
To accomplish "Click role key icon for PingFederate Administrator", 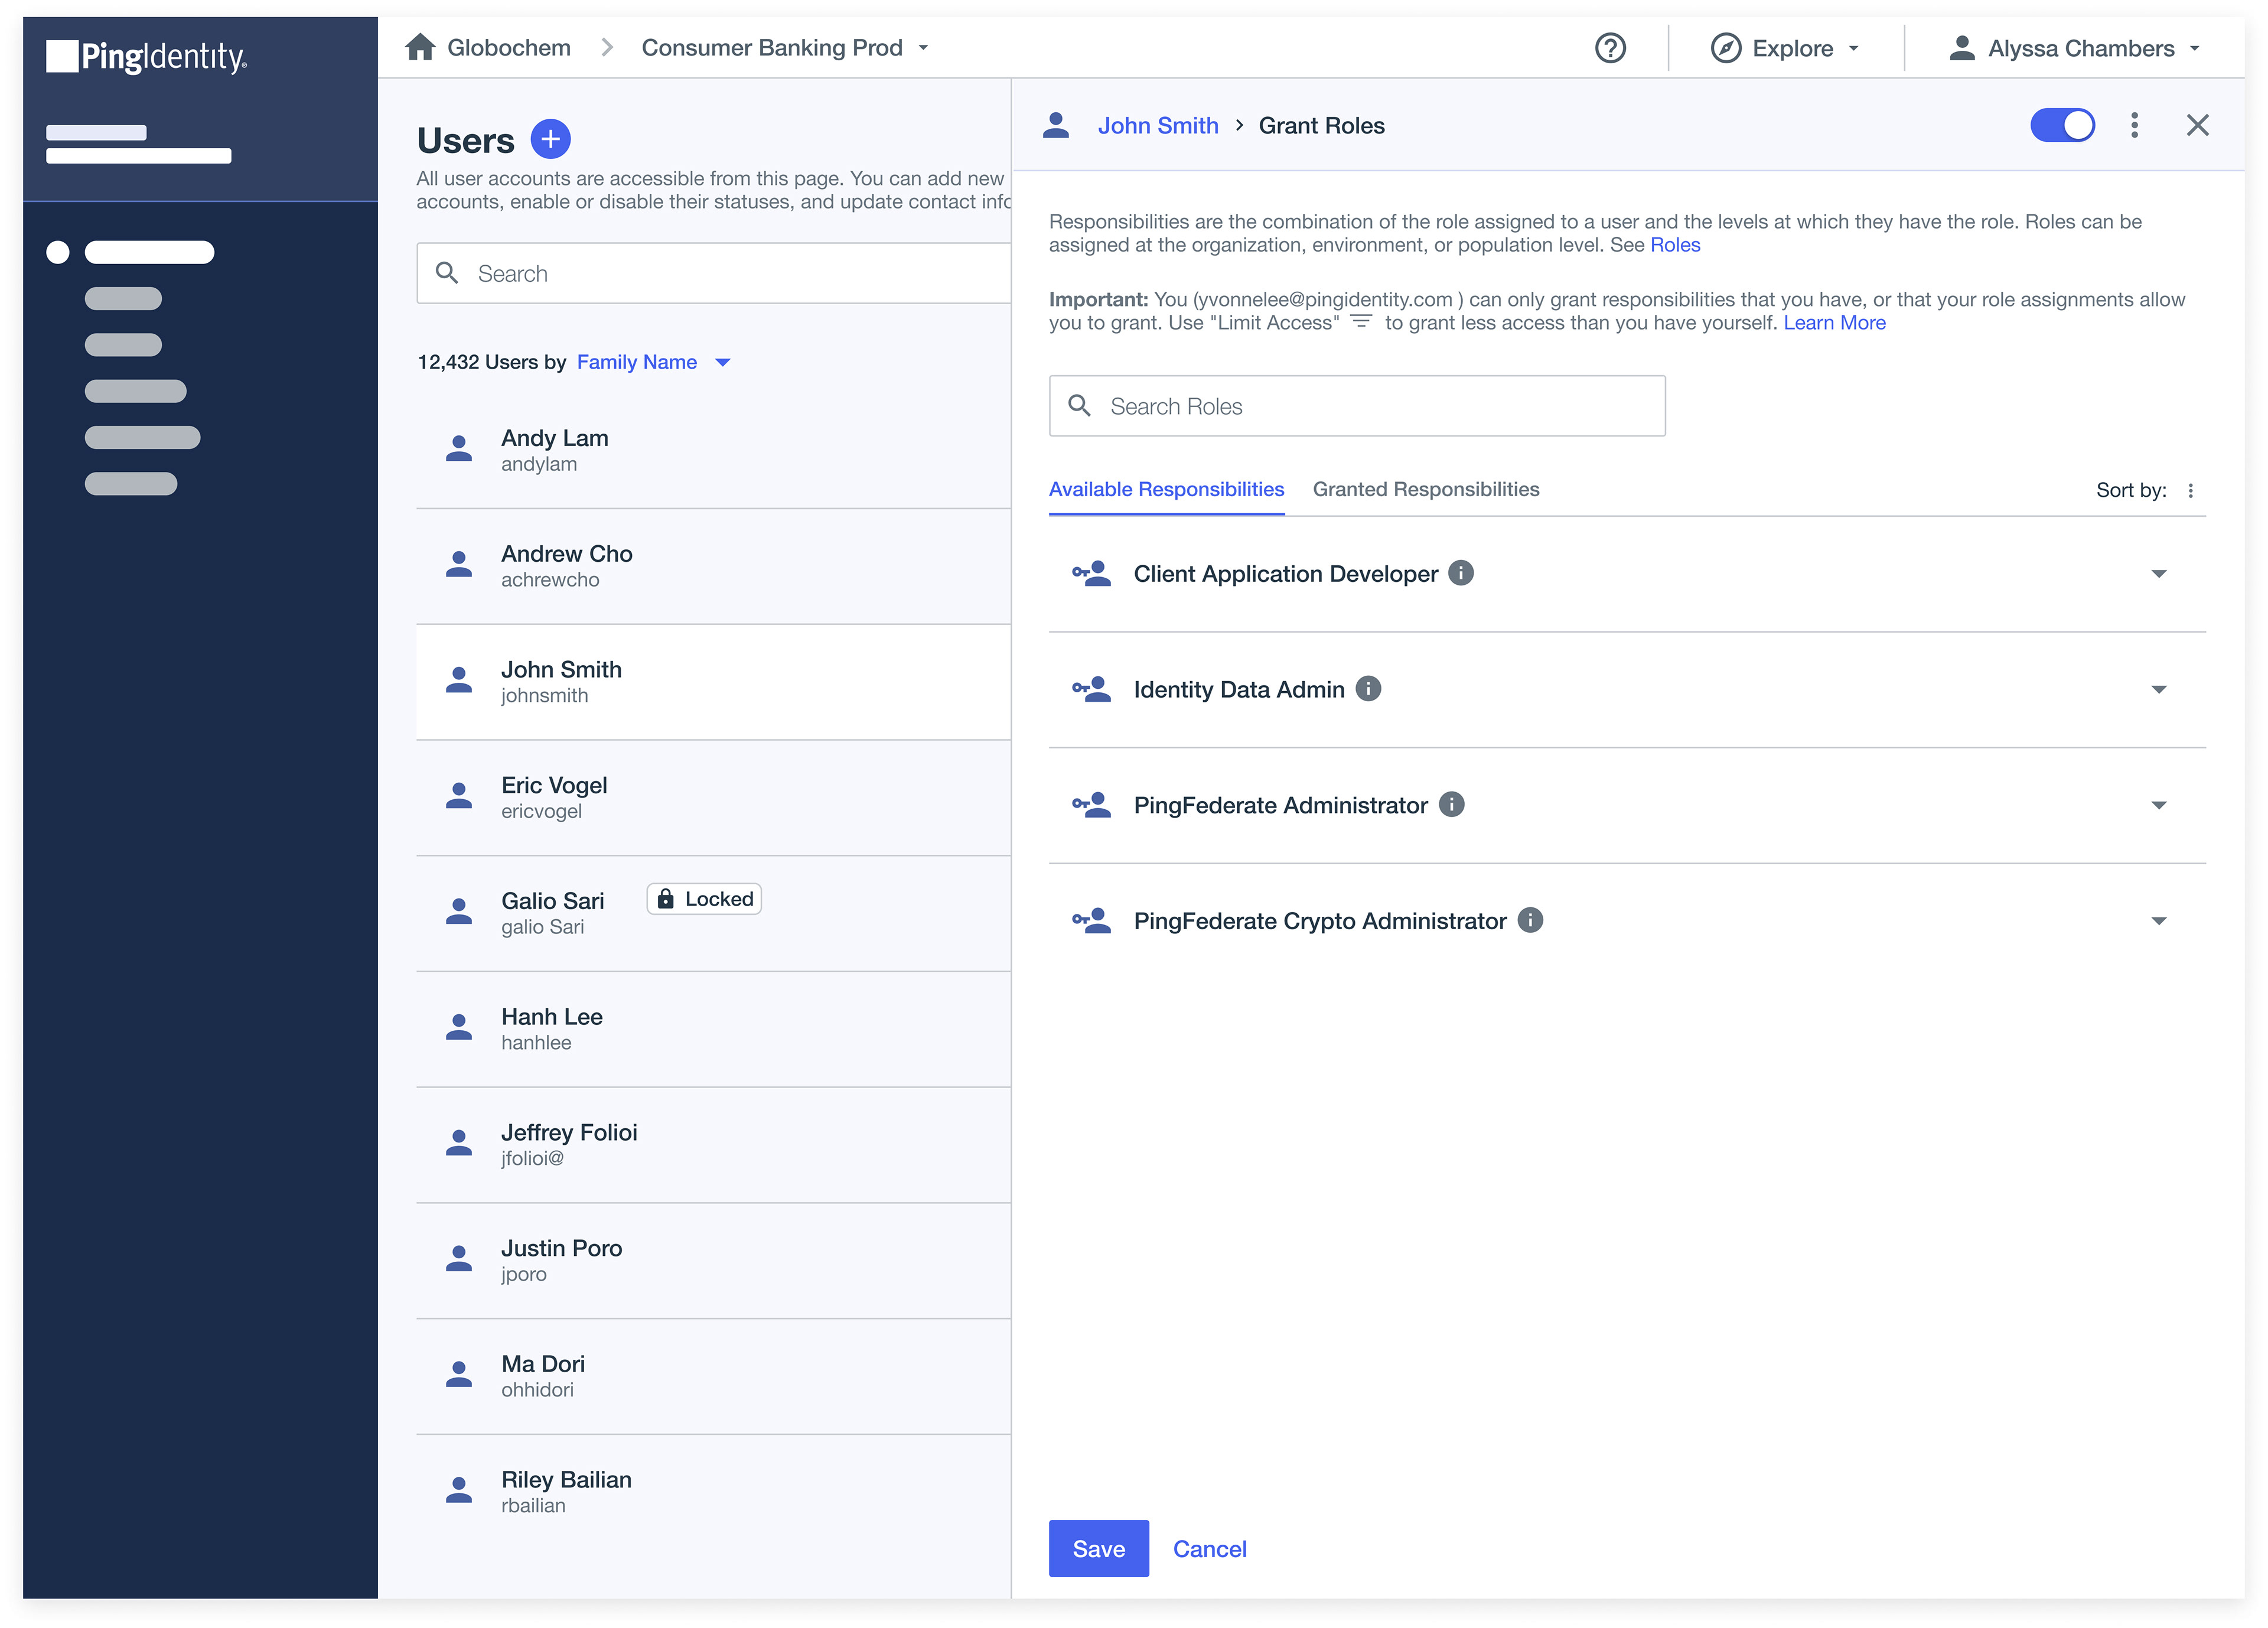I will tap(1091, 805).
